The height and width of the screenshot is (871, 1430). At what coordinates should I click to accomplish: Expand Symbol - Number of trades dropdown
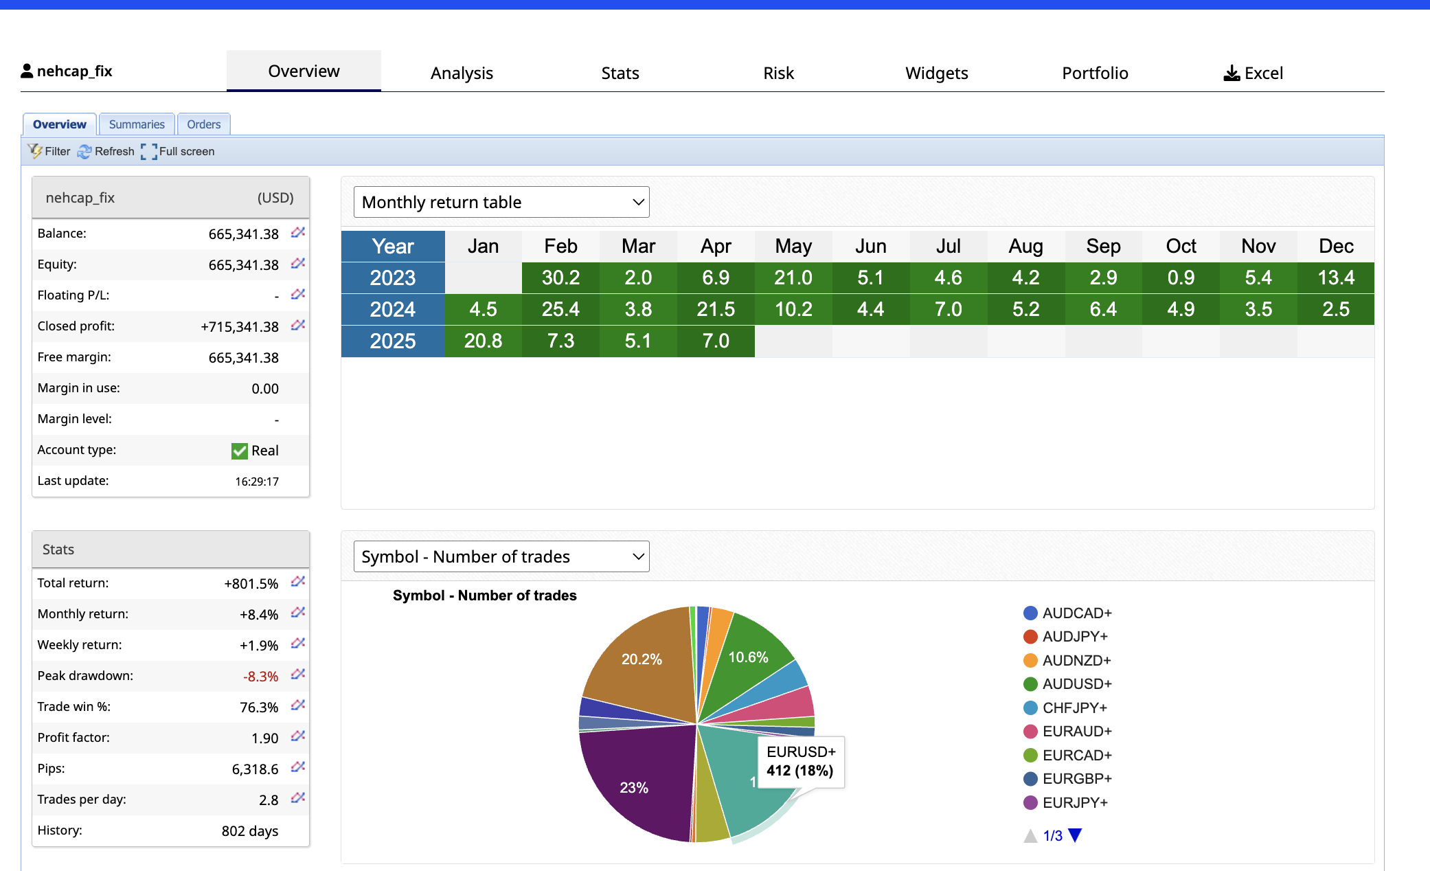(x=501, y=556)
